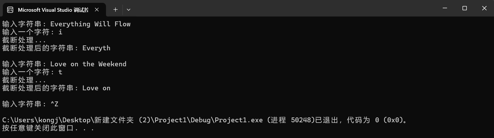Click the truncated output 'Love on'
This screenshot has width=494, height=138.
pyautogui.click(x=96, y=88)
